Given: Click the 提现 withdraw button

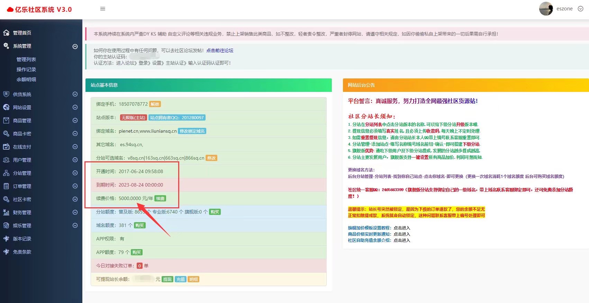Looking at the screenshot, I should [167, 279].
